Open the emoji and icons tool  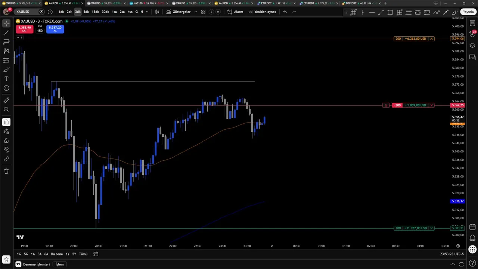tap(6, 88)
